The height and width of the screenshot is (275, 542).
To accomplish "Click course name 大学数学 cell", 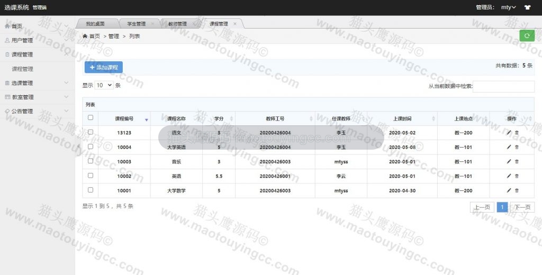I will 176,191.
